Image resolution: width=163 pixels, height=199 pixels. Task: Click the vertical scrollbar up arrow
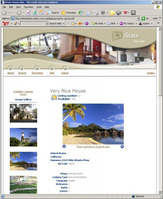[x=160, y=29]
